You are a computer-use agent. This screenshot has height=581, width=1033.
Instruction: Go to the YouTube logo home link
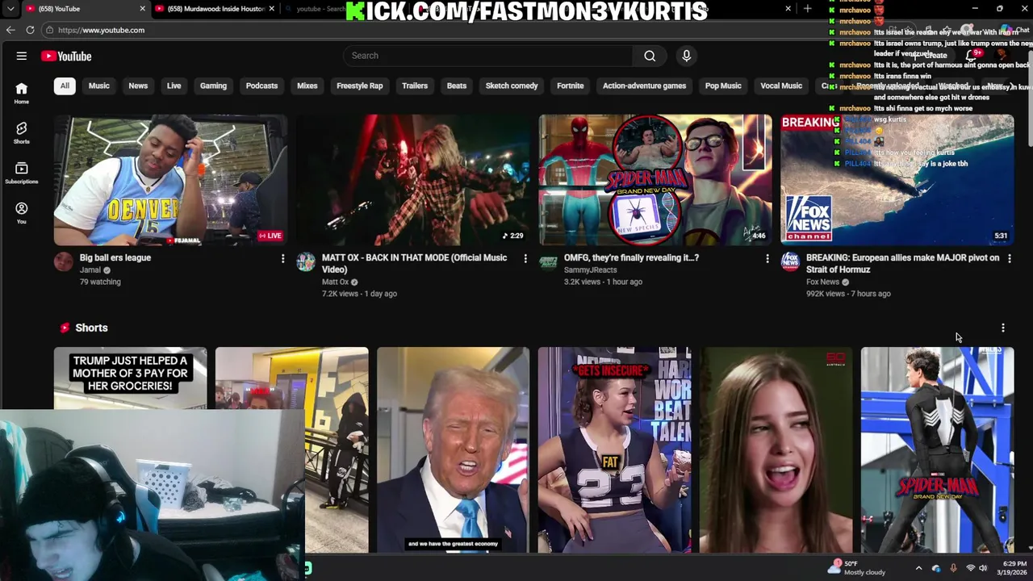click(x=66, y=56)
